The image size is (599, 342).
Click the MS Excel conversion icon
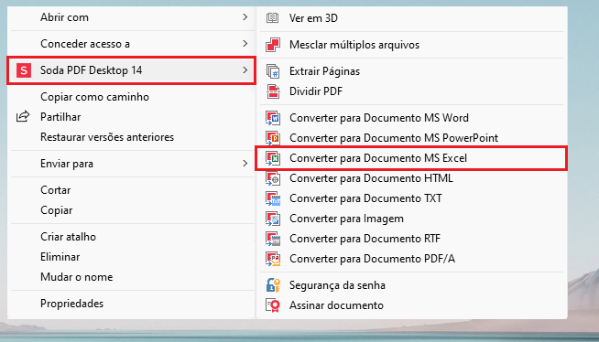[273, 158]
